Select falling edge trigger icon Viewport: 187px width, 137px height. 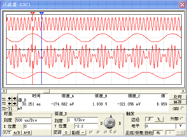click(x=159, y=119)
